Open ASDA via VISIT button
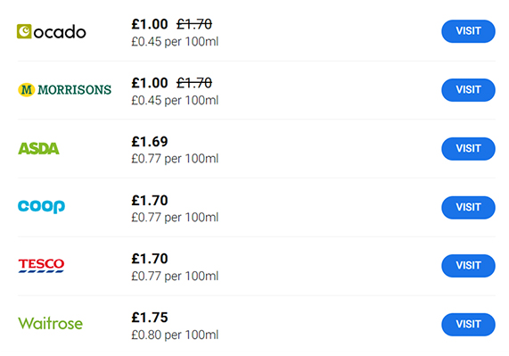This screenshot has height=356, width=509. pos(468,149)
